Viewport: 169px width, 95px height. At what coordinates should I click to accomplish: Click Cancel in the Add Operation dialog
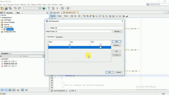[x=119, y=72]
